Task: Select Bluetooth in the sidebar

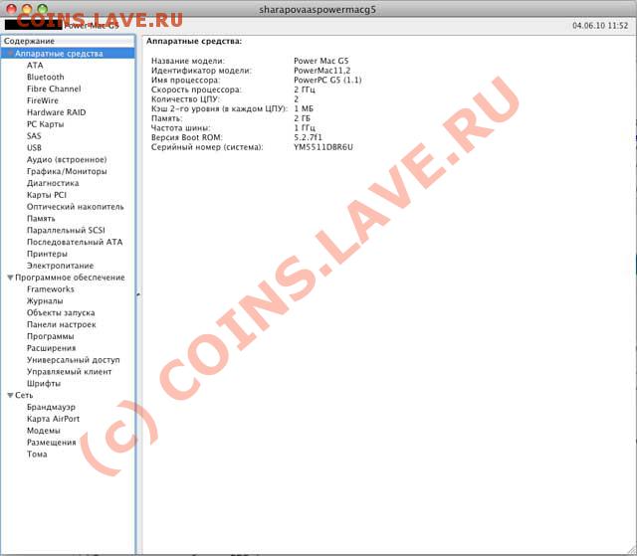Action: click(x=46, y=78)
